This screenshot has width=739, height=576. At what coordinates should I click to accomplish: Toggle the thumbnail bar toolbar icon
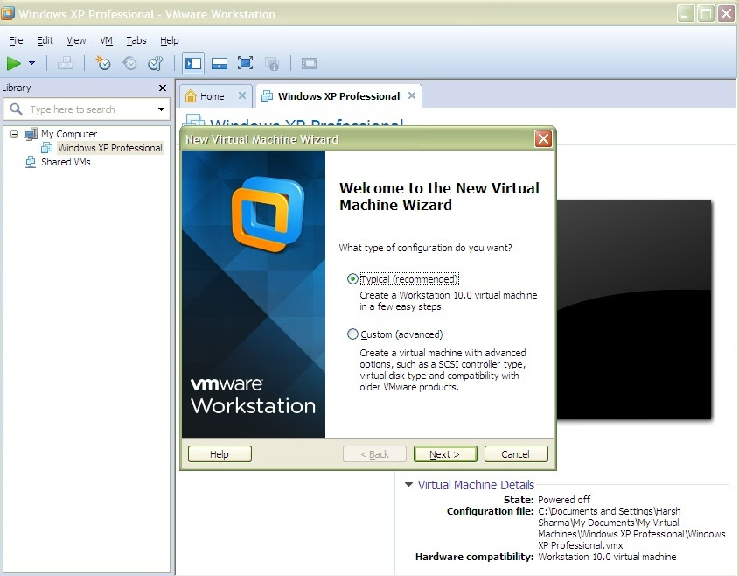[220, 63]
